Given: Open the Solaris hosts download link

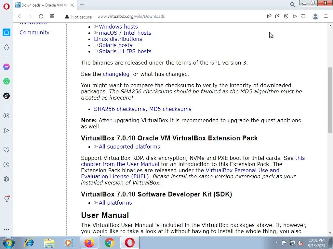Looking at the screenshot, I should pyautogui.click(x=115, y=45).
